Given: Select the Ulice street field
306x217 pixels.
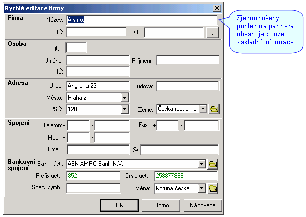Looking at the screenshot, I should 98,86.
